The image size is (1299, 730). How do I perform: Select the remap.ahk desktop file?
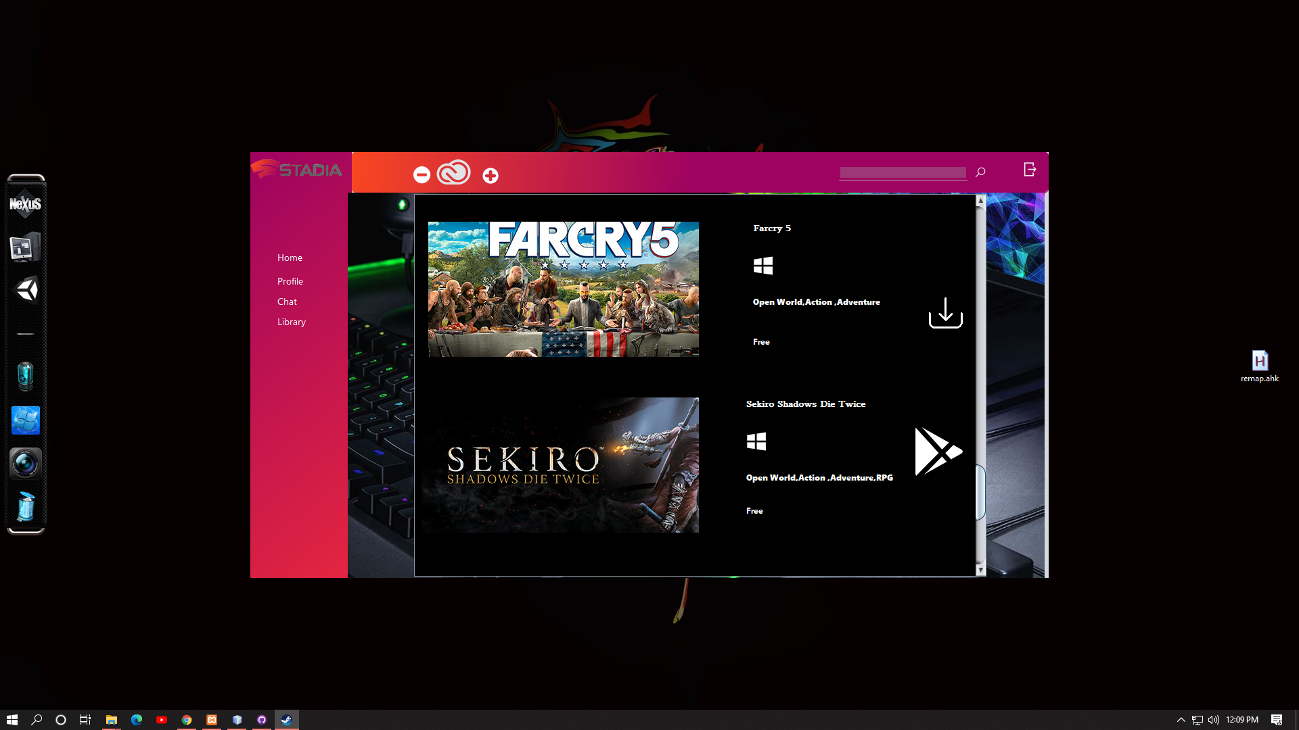[1259, 367]
